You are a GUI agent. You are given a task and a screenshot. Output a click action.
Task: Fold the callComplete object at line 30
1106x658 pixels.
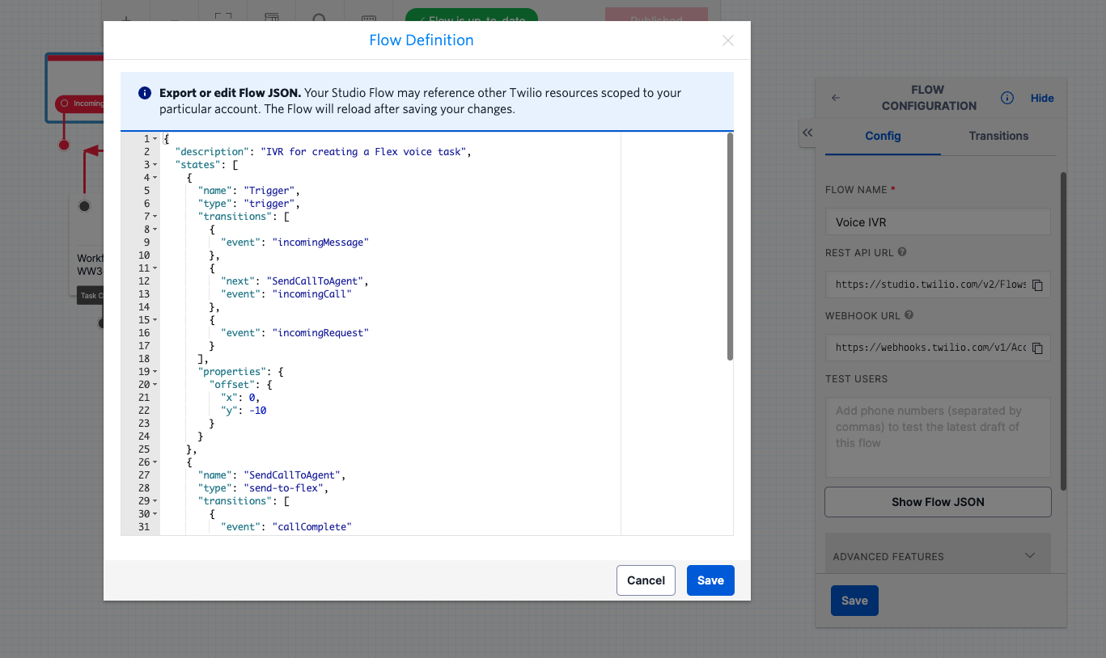pyautogui.click(x=155, y=514)
